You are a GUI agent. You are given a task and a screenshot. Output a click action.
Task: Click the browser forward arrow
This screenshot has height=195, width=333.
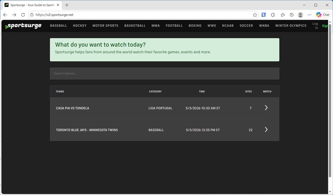(x=14, y=15)
